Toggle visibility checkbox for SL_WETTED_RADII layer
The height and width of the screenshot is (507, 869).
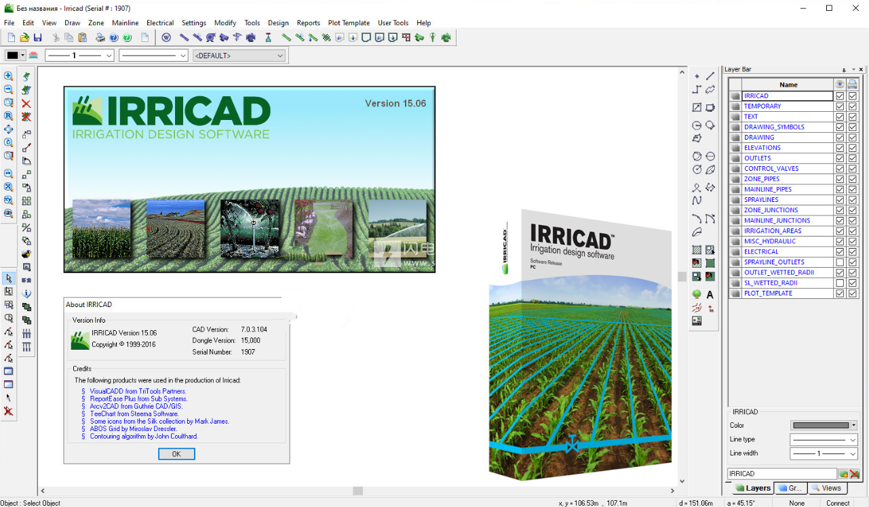840,283
